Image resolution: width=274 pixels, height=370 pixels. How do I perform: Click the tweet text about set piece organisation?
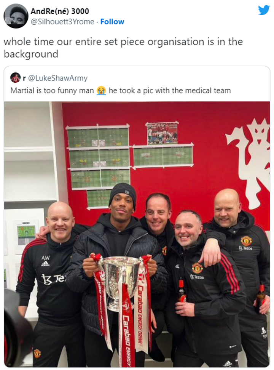point(123,48)
